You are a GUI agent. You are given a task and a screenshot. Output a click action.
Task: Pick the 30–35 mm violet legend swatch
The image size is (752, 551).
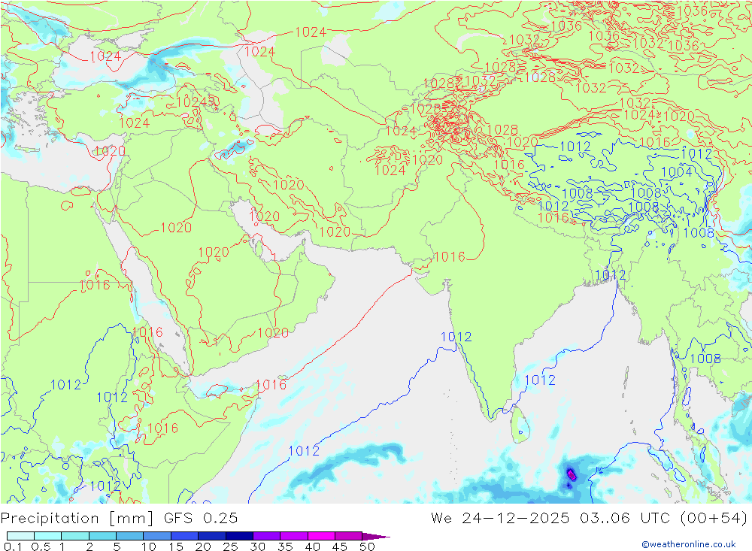[267, 536]
